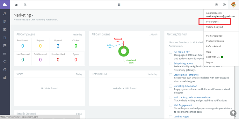Click the Emails sent count value
This screenshot has width=239, height=119.
23,46
